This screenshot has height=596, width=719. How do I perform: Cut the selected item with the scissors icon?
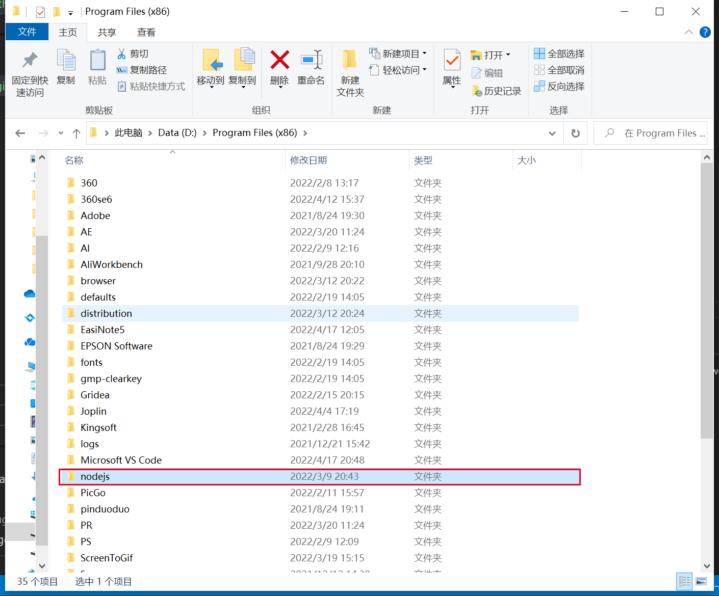click(133, 53)
